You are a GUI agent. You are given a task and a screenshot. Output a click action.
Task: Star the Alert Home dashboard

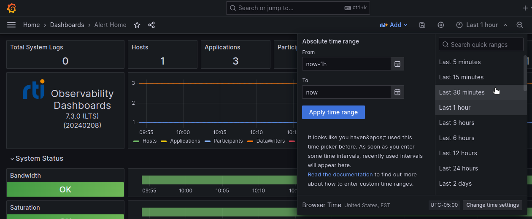[137, 25]
